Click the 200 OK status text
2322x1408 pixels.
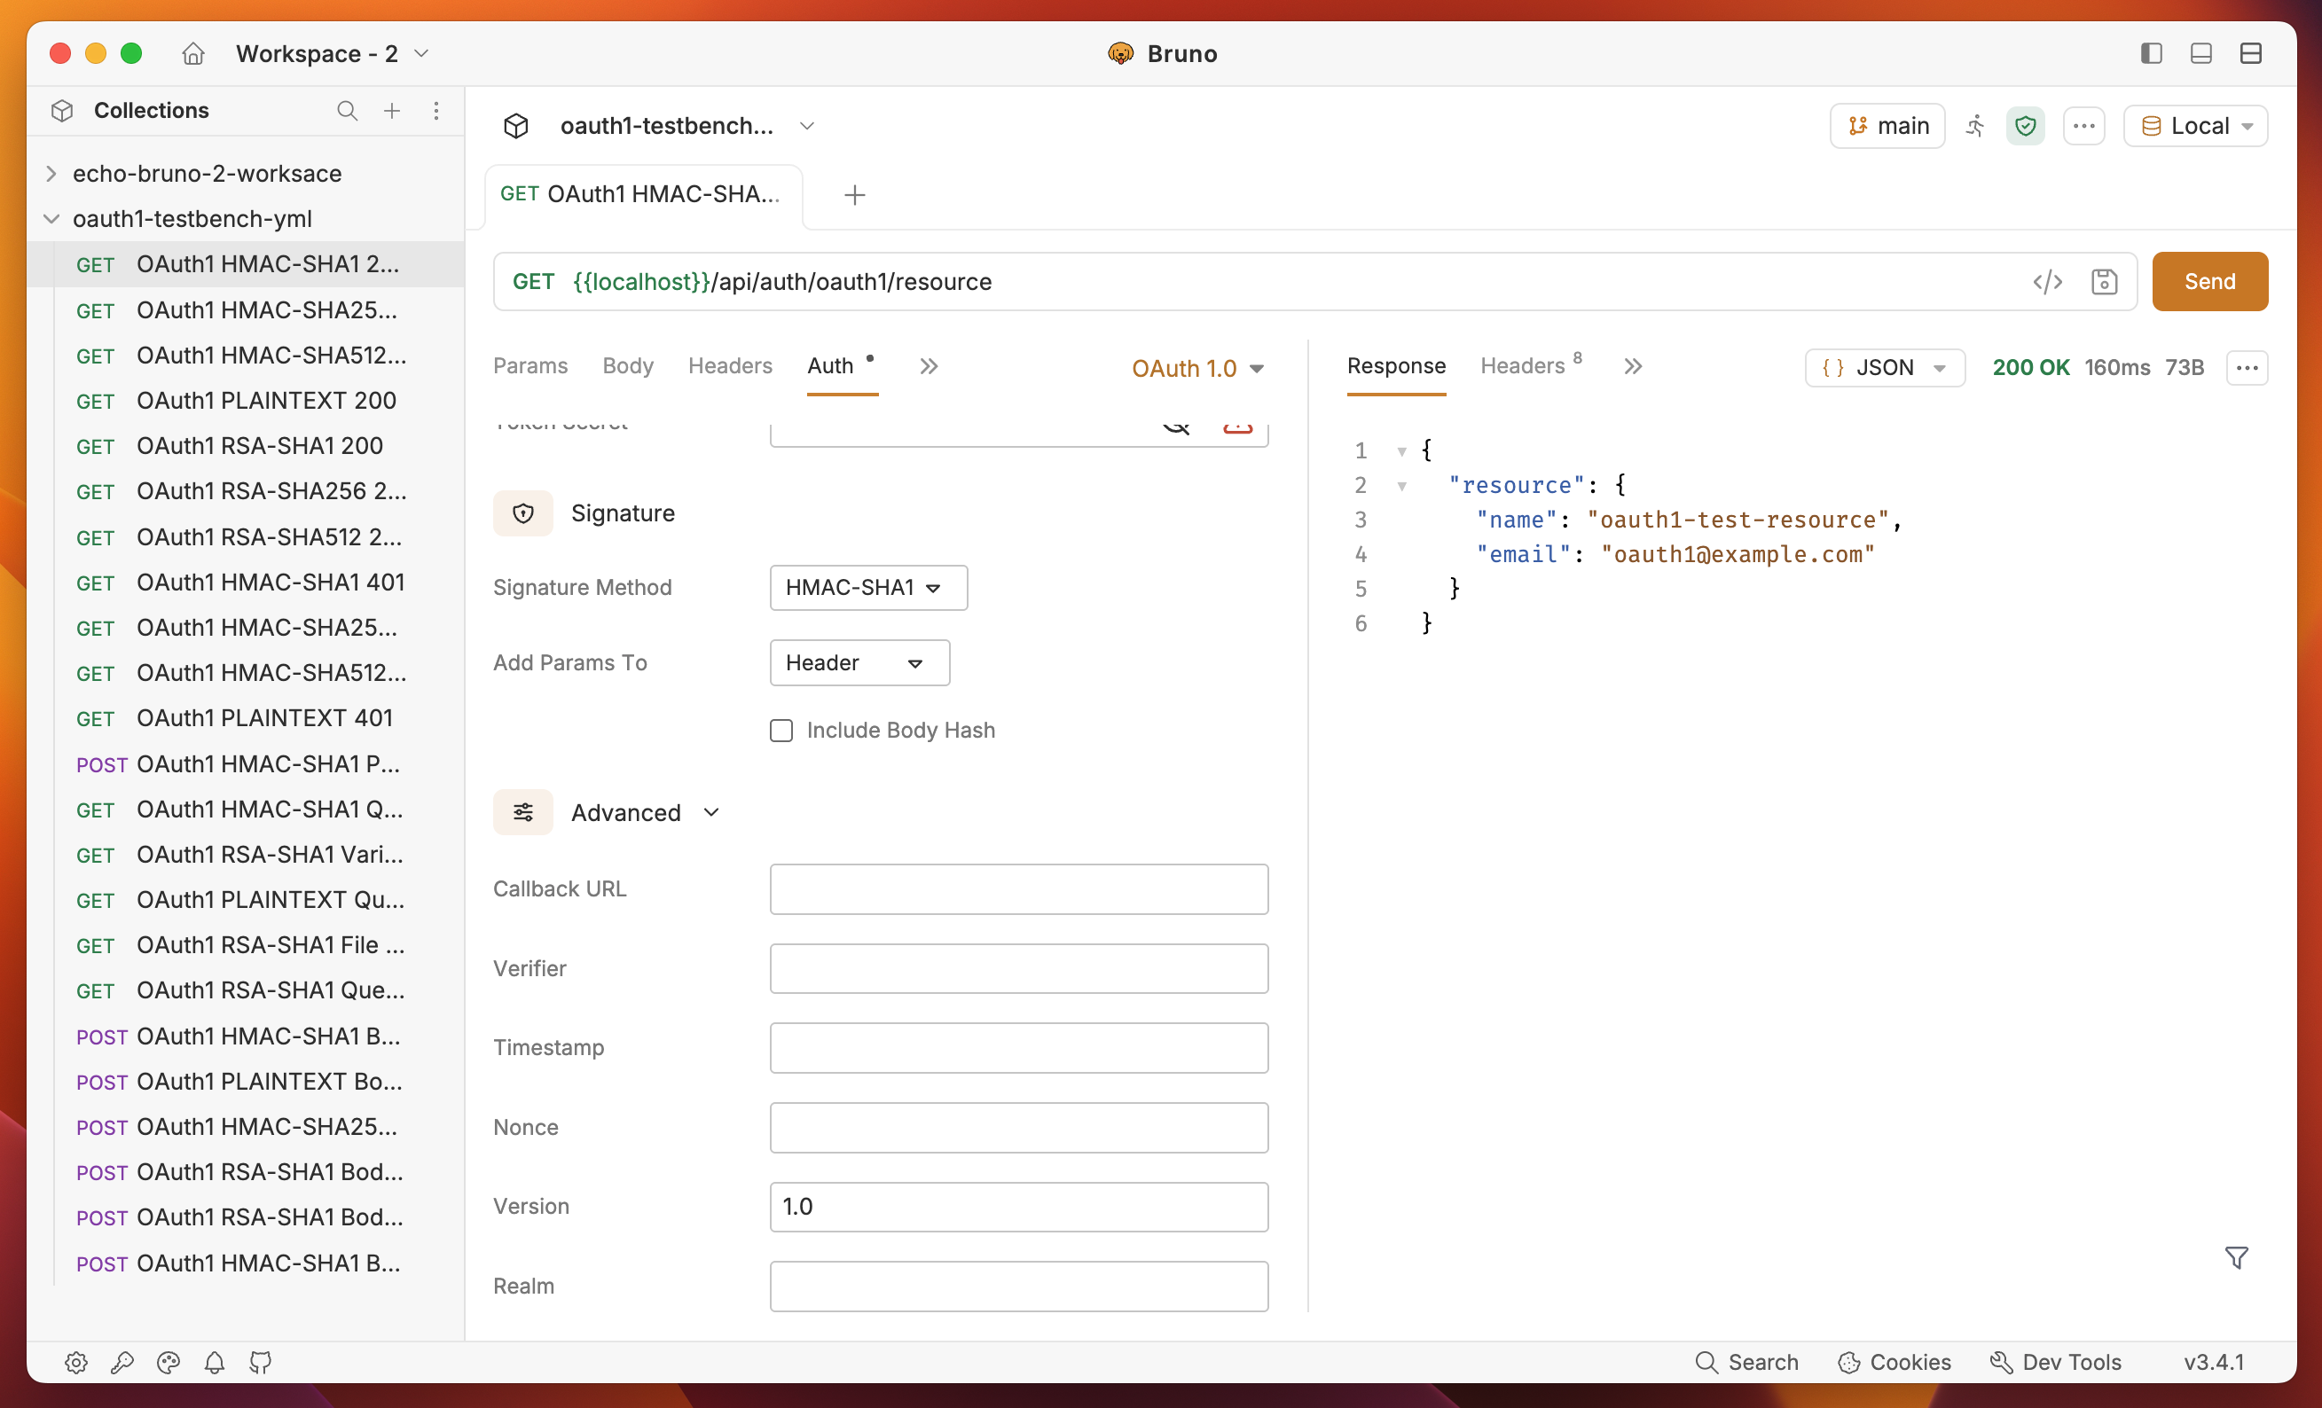point(2030,367)
